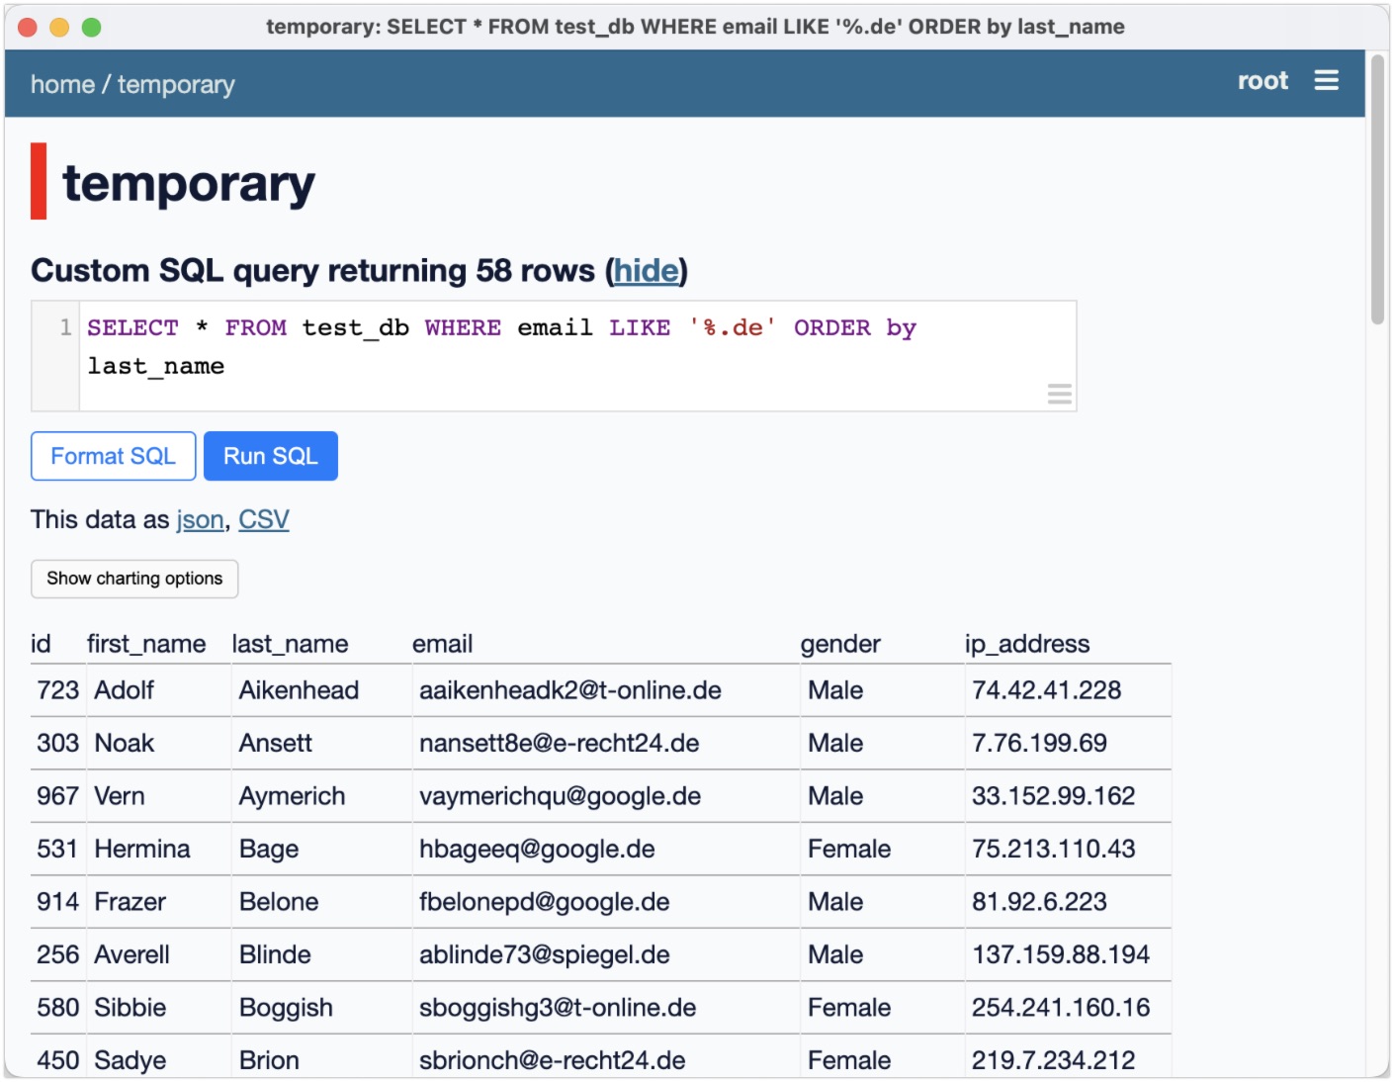The width and height of the screenshot is (1394, 1082).
Task: Select last name Bage cell
Action: 322,849
